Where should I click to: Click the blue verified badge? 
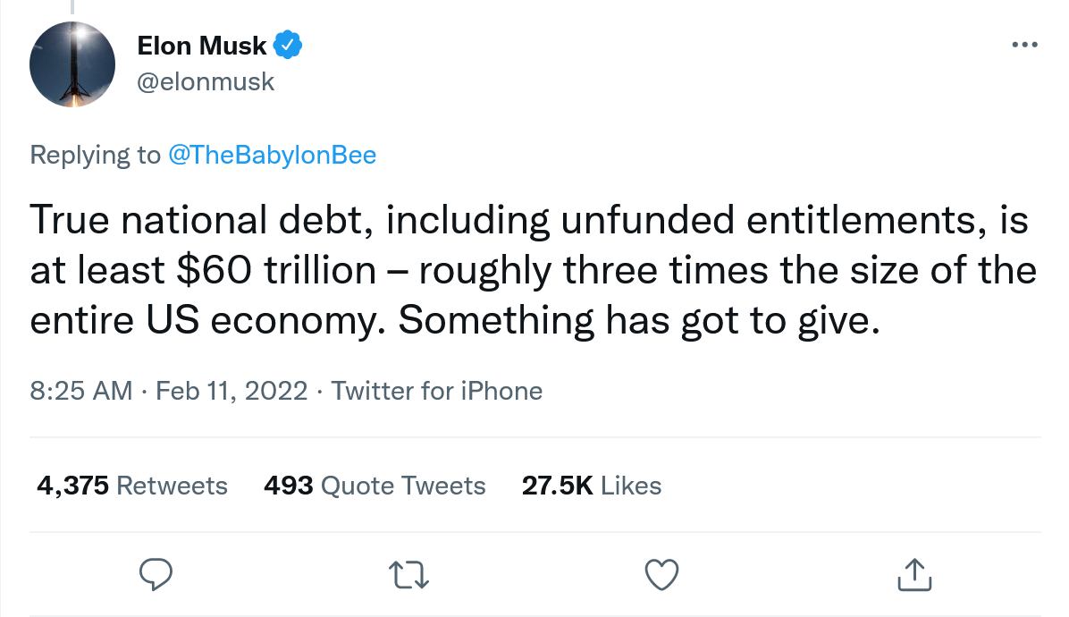coord(288,45)
